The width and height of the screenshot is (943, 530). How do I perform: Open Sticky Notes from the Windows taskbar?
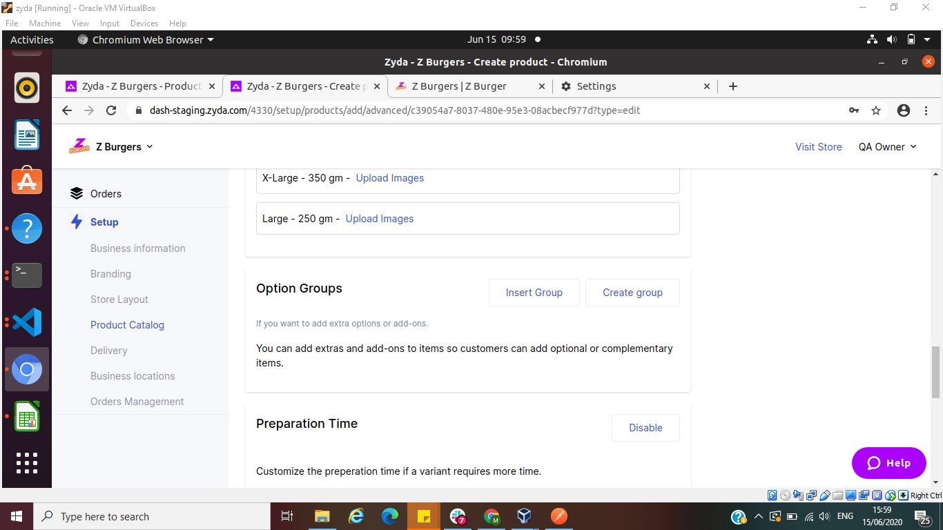(424, 516)
